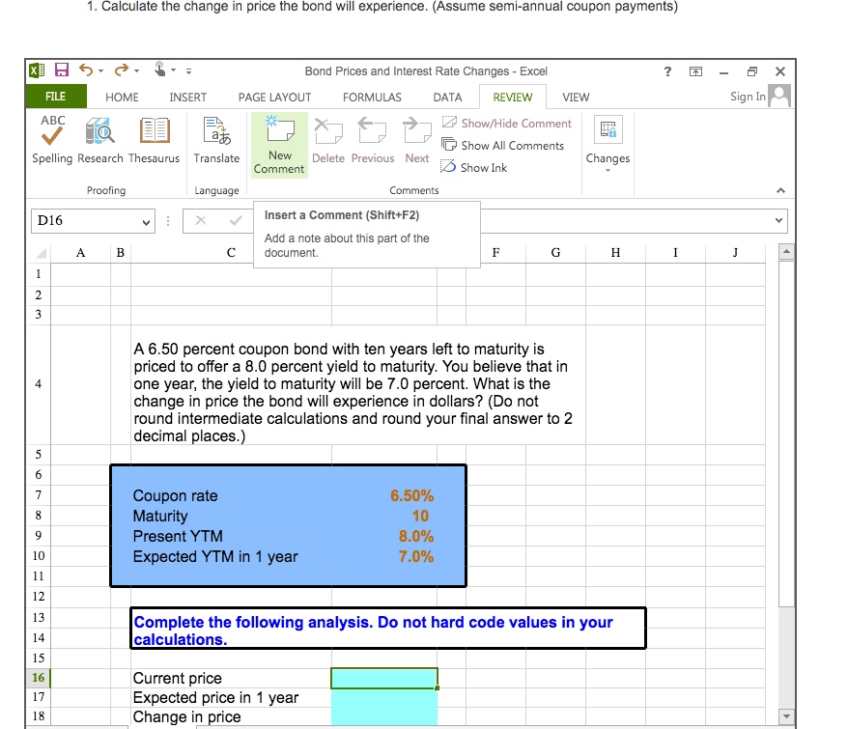848x729 pixels.
Task: Open the Undo history dropdown arrow
Action: pos(99,69)
